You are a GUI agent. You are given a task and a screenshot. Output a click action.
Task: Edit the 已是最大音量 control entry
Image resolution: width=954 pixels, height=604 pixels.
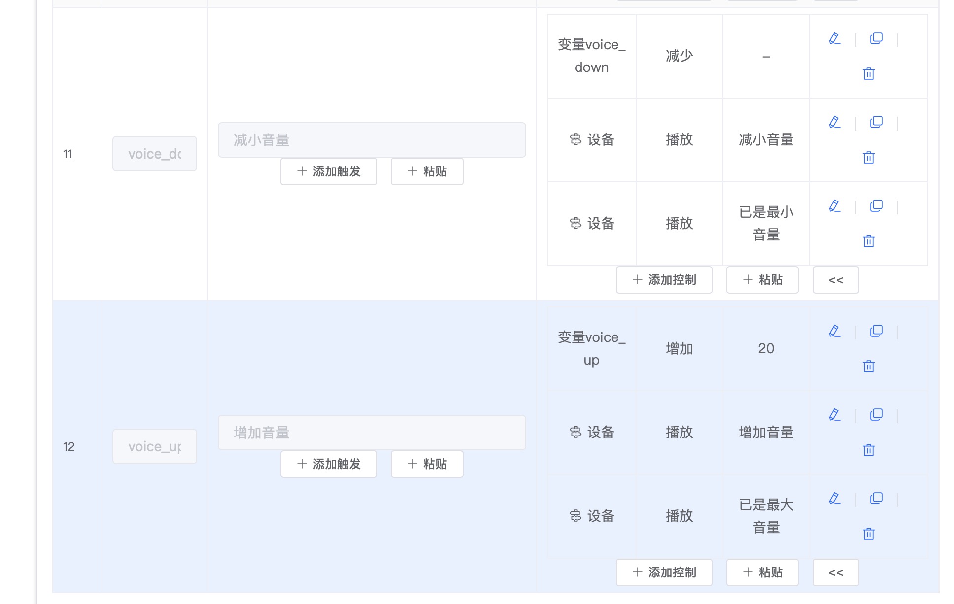835,498
